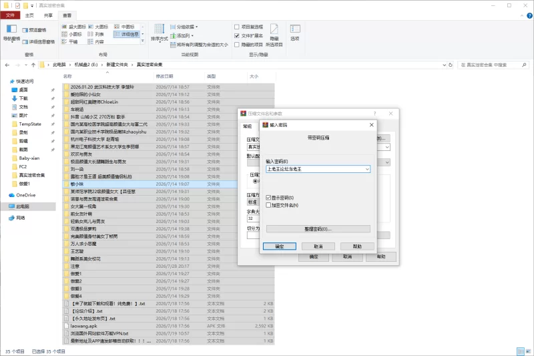The image size is (534, 356).
Task: Open the File (文件) ribbon tab
Action: pos(10,15)
